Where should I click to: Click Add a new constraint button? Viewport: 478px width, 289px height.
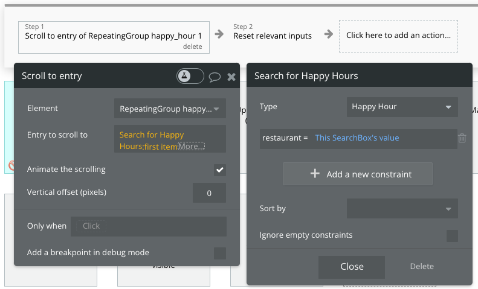(x=358, y=174)
